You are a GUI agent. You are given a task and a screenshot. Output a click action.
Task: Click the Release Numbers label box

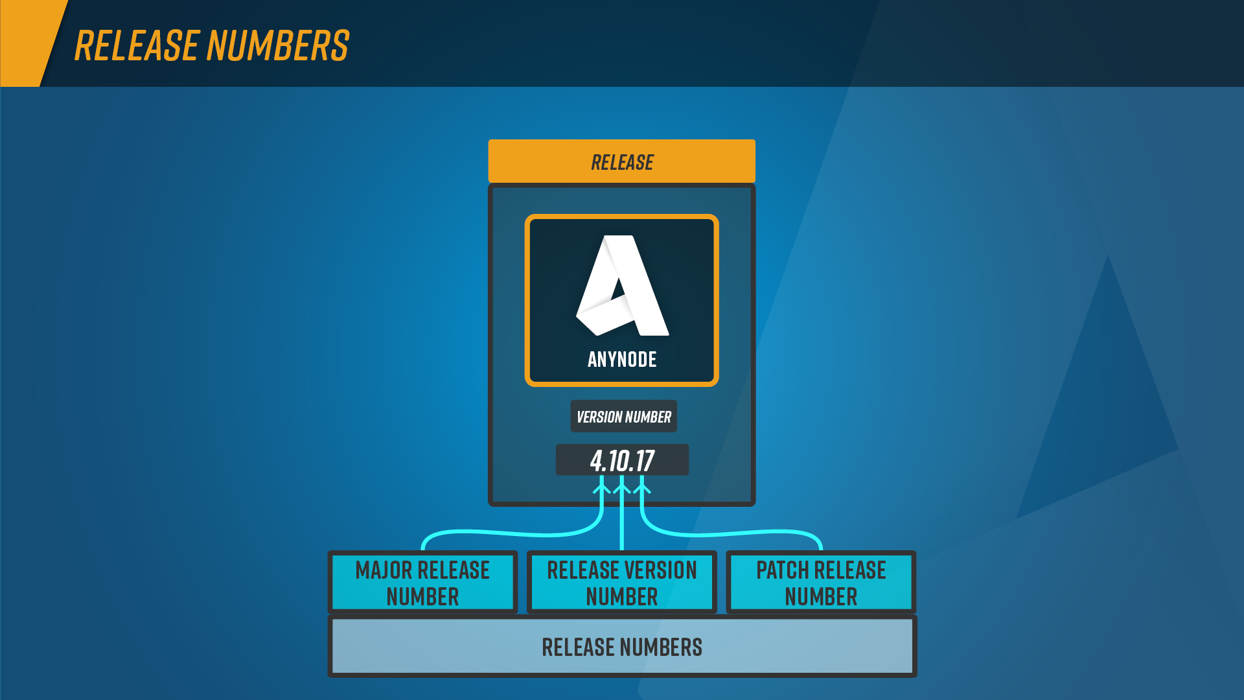point(621,646)
